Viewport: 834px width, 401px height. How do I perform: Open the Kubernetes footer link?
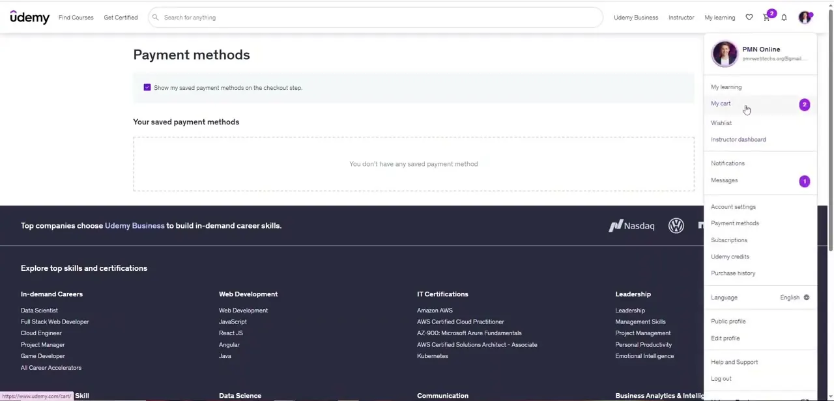(x=433, y=356)
